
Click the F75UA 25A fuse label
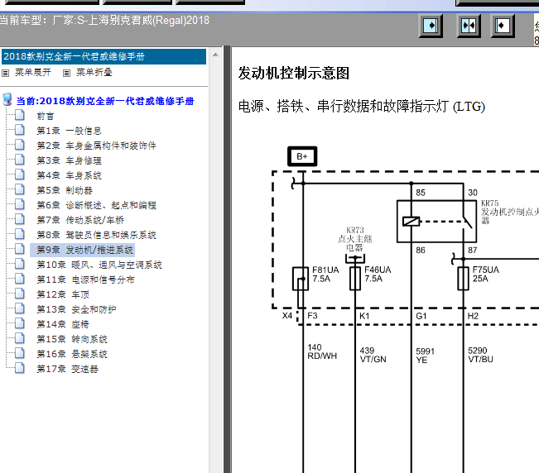(x=485, y=275)
